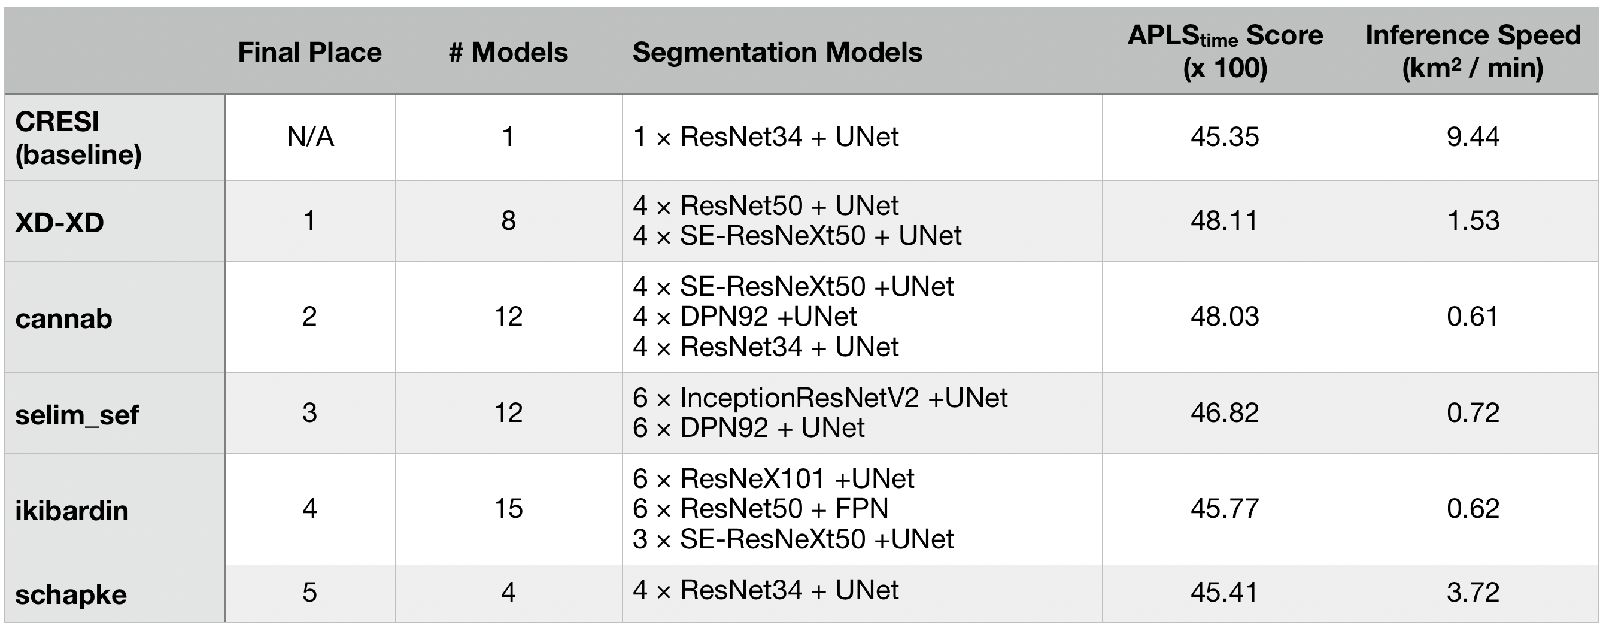
Task: Click the CRESI (baseline) row label
Action: click(78, 138)
